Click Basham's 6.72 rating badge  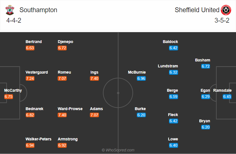tap(206, 66)
